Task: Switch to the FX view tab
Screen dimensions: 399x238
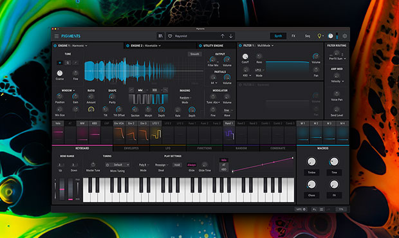Action: point(293,36)
